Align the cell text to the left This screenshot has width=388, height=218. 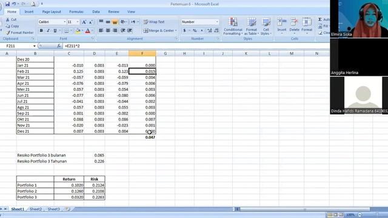tap(101, 30)
